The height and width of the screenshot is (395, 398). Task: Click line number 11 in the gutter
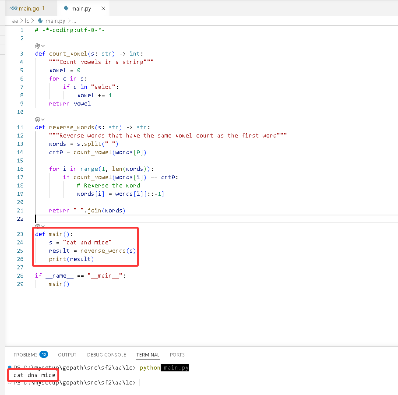tap(20, 127)
